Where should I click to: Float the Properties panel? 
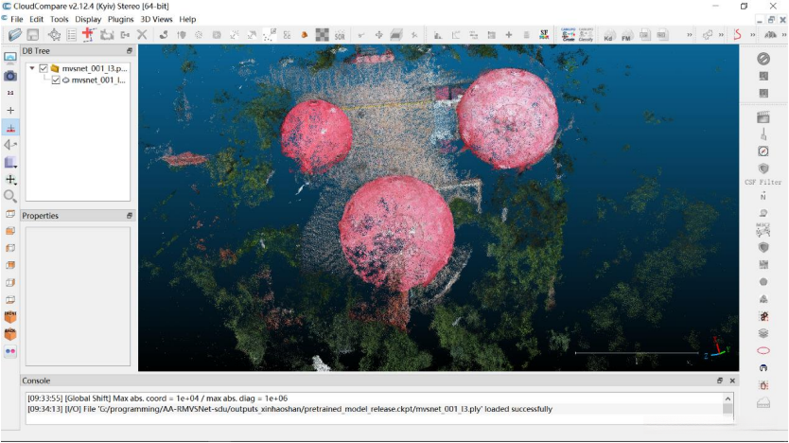130,216
